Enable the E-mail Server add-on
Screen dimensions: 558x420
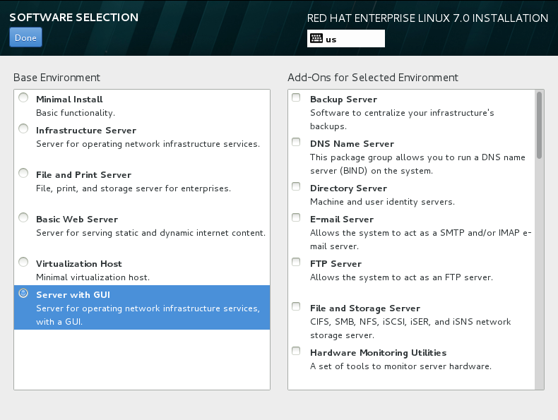click(x=297, y=219)
